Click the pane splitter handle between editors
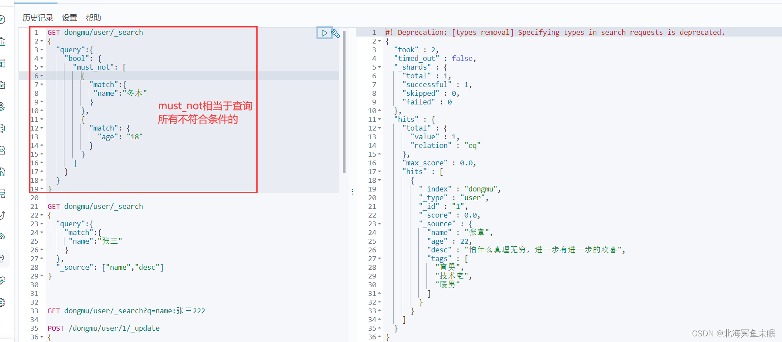Screen dimensions: 782x342 pos(352,191)
